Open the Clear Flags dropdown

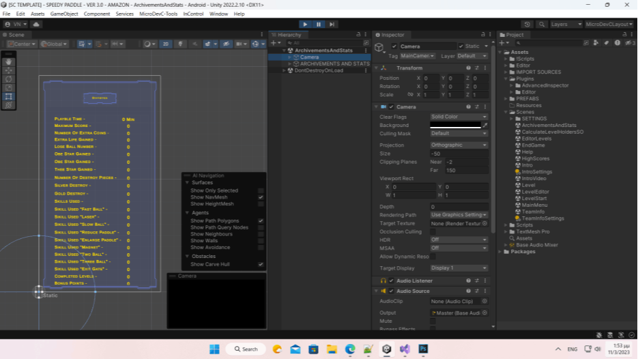click(459, 117)
